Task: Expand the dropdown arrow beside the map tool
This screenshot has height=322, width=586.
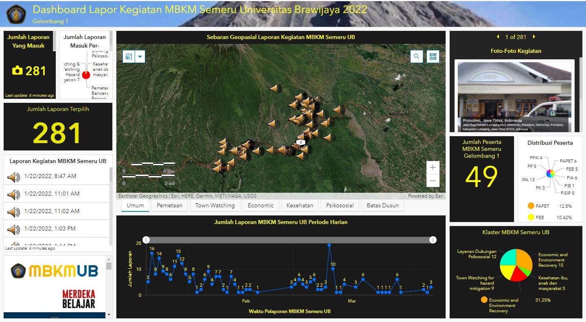Action: pos(140,57)
